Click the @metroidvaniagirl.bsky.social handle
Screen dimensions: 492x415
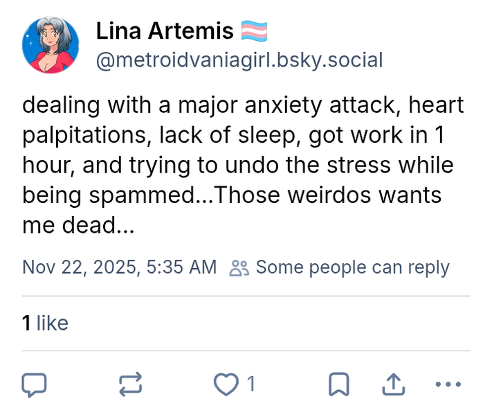239,60
